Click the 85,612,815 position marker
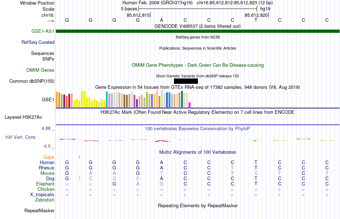 (138, 15)
